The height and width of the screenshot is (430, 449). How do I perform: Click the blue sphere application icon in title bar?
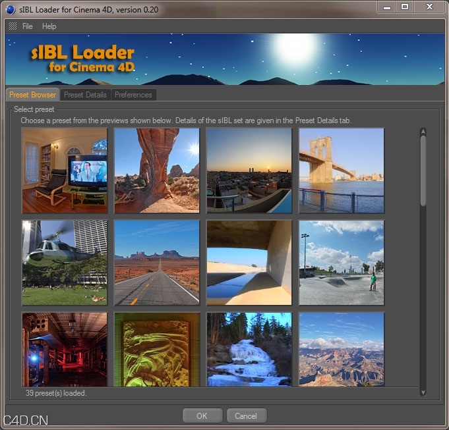(x=11, y=9)
